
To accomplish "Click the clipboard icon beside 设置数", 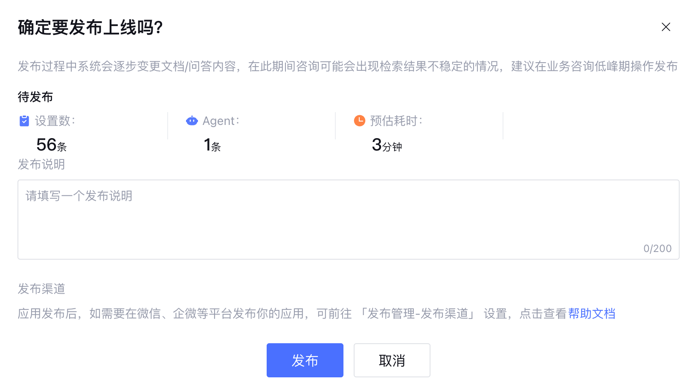I will 24,121.
